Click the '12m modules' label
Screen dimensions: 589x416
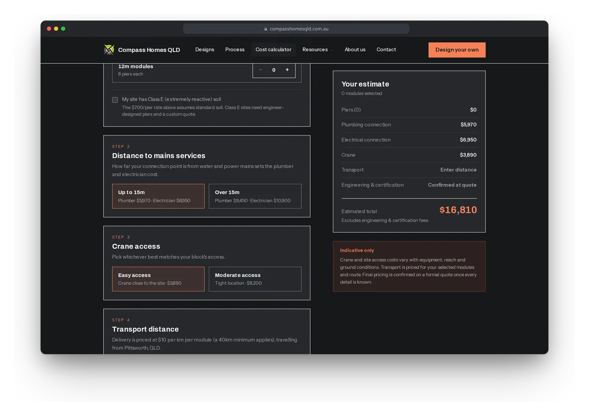pos(135,66)
